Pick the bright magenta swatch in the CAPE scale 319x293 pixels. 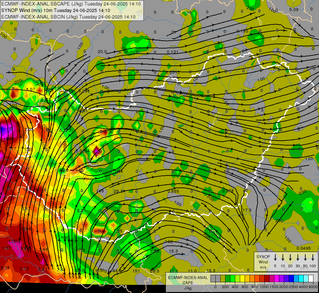277,278
